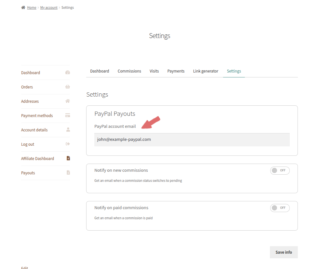
Task: Click the Settings breadcrumb text
Action: click(x=68, y=7)
